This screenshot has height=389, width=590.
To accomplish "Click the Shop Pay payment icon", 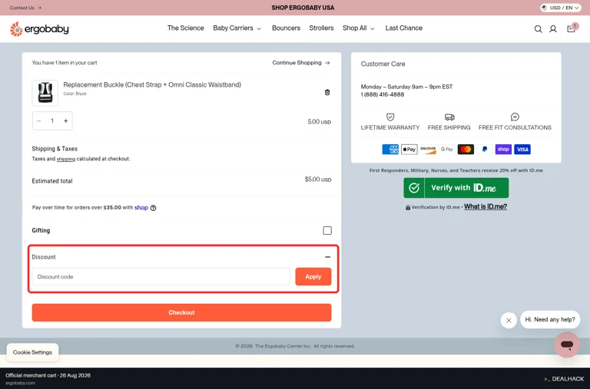I will [503, 149].
